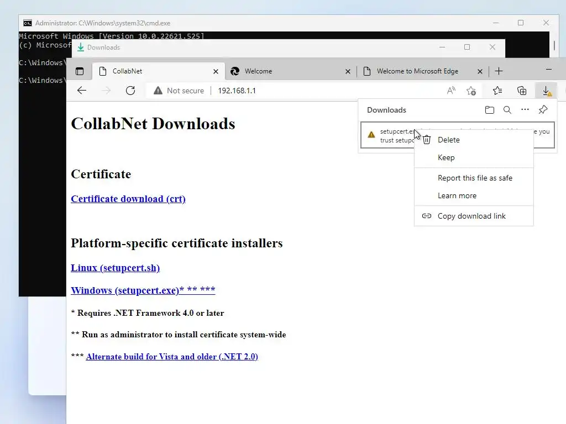The width and height of the screenshot is (566, 424).
Task: Switch to the Welcome tab
Action: (x=291, y=71)
